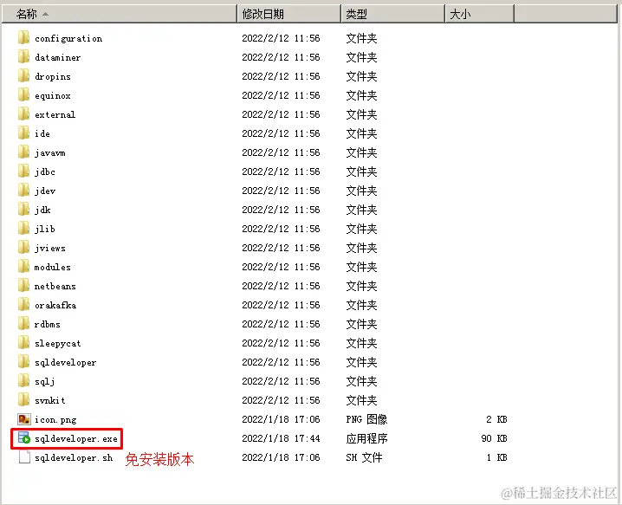
Task: Sort by the 修改日期 column header
Action: 289,14
